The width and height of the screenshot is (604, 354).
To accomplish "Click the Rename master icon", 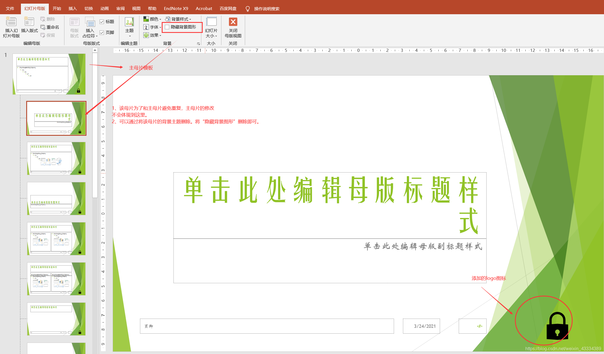I will 43,27.
